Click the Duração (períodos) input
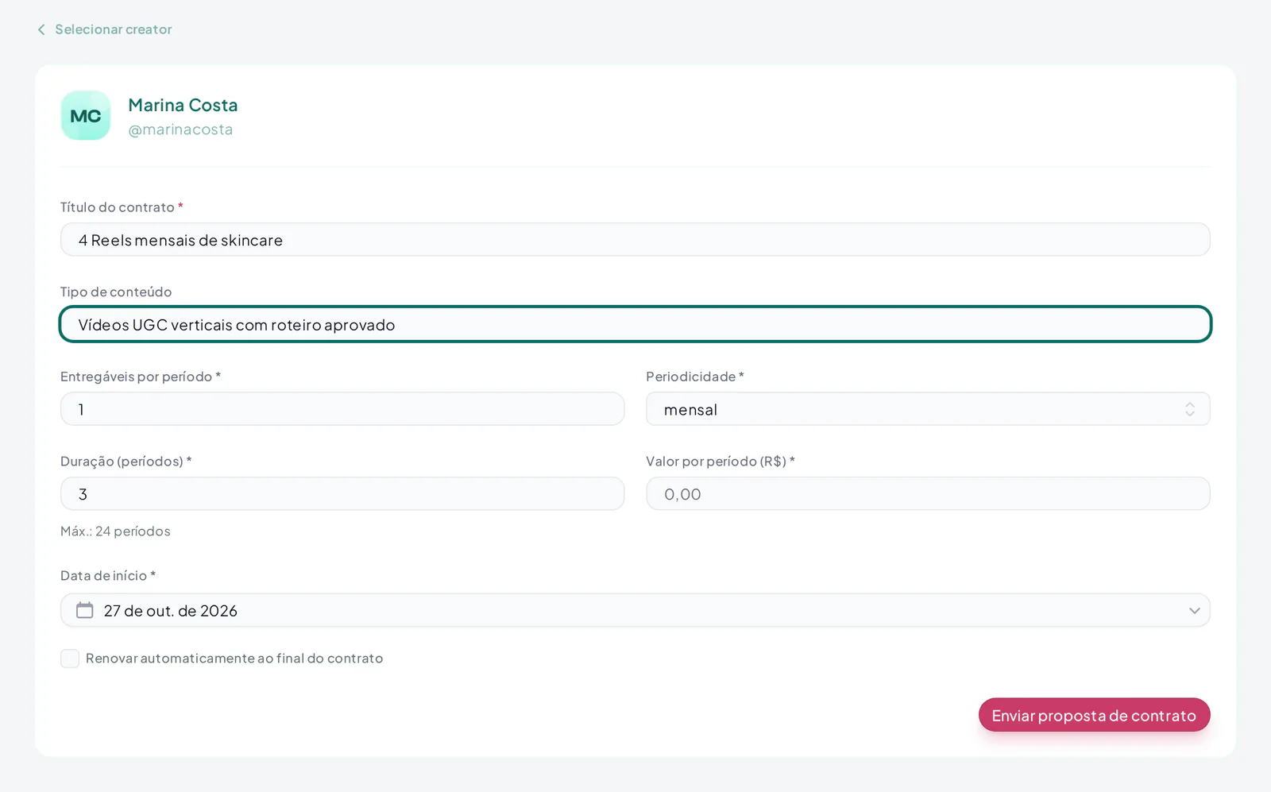The width and height of the screenshot is (1271, 792). [342, 494]
